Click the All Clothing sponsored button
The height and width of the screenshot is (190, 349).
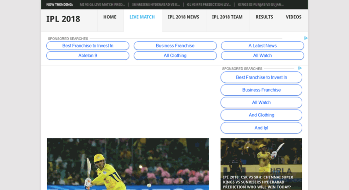pyautogui.click(x=175, y=56)
